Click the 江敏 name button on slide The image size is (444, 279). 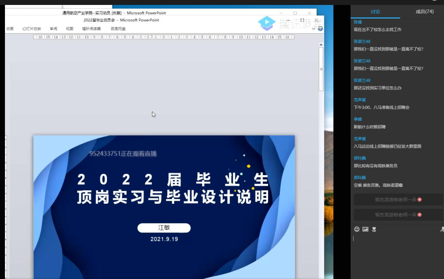click(x=164, y=228)
